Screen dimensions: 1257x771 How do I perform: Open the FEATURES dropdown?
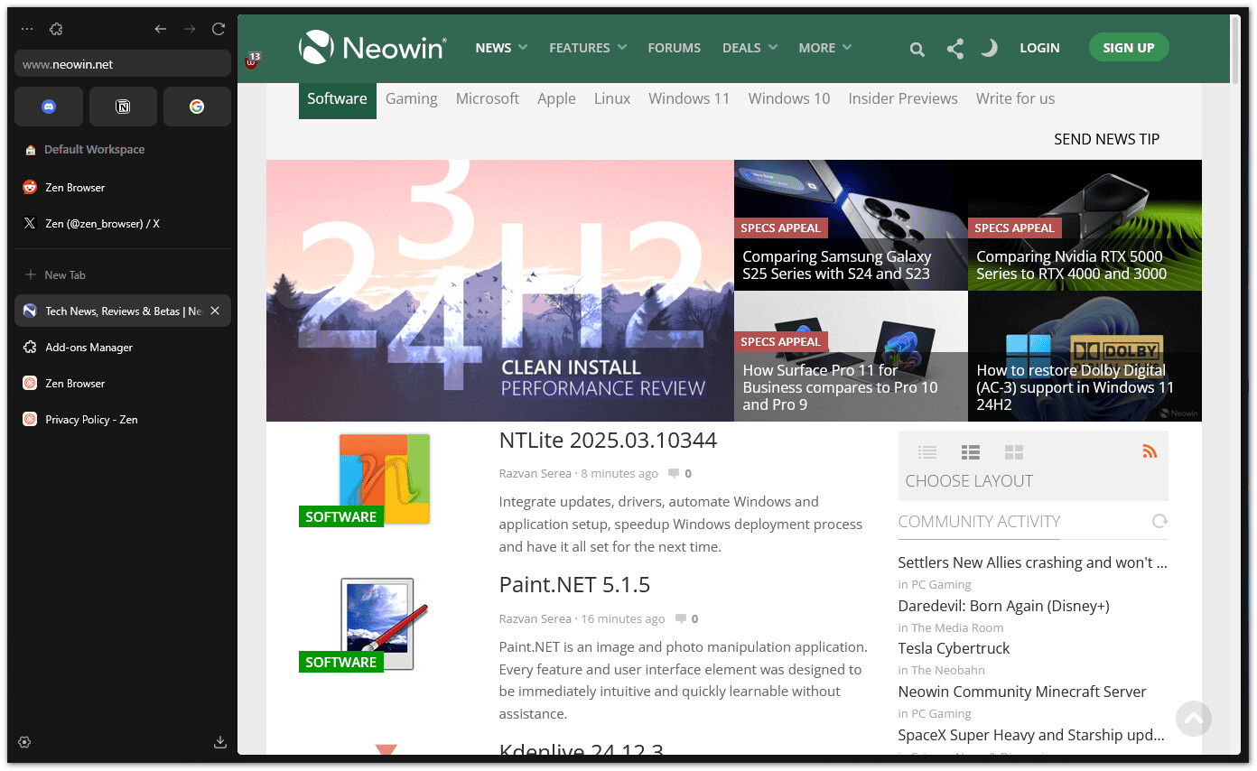587,48
